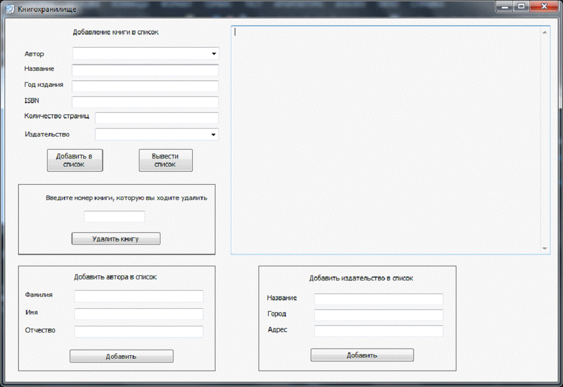Maximize the Книгохранилище window
The width and height of the screenshot is (563, 387).
tap(522, 6)
